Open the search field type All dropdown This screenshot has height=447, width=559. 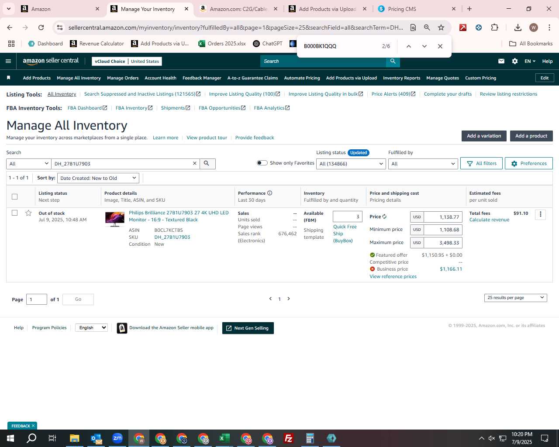point(29,164)
